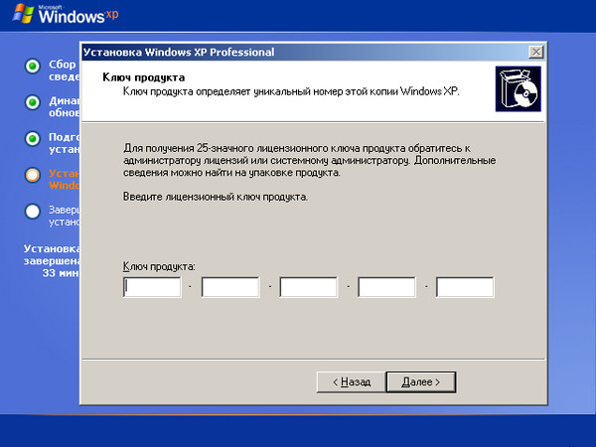The image size is (596, 447).
Task: Go back with the Назад button
Action: point(352,381)
